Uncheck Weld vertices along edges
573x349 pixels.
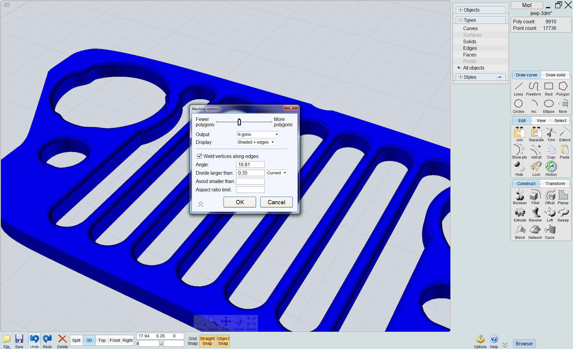click(x=199, y=156)
